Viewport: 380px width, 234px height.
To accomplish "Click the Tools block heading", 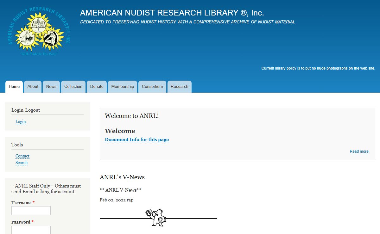I will click(x=17, y=145).
